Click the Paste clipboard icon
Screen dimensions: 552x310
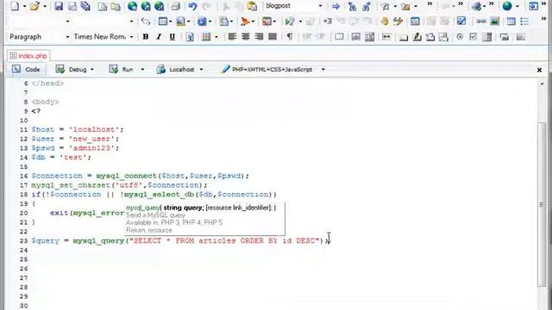(x=252, y=6)
